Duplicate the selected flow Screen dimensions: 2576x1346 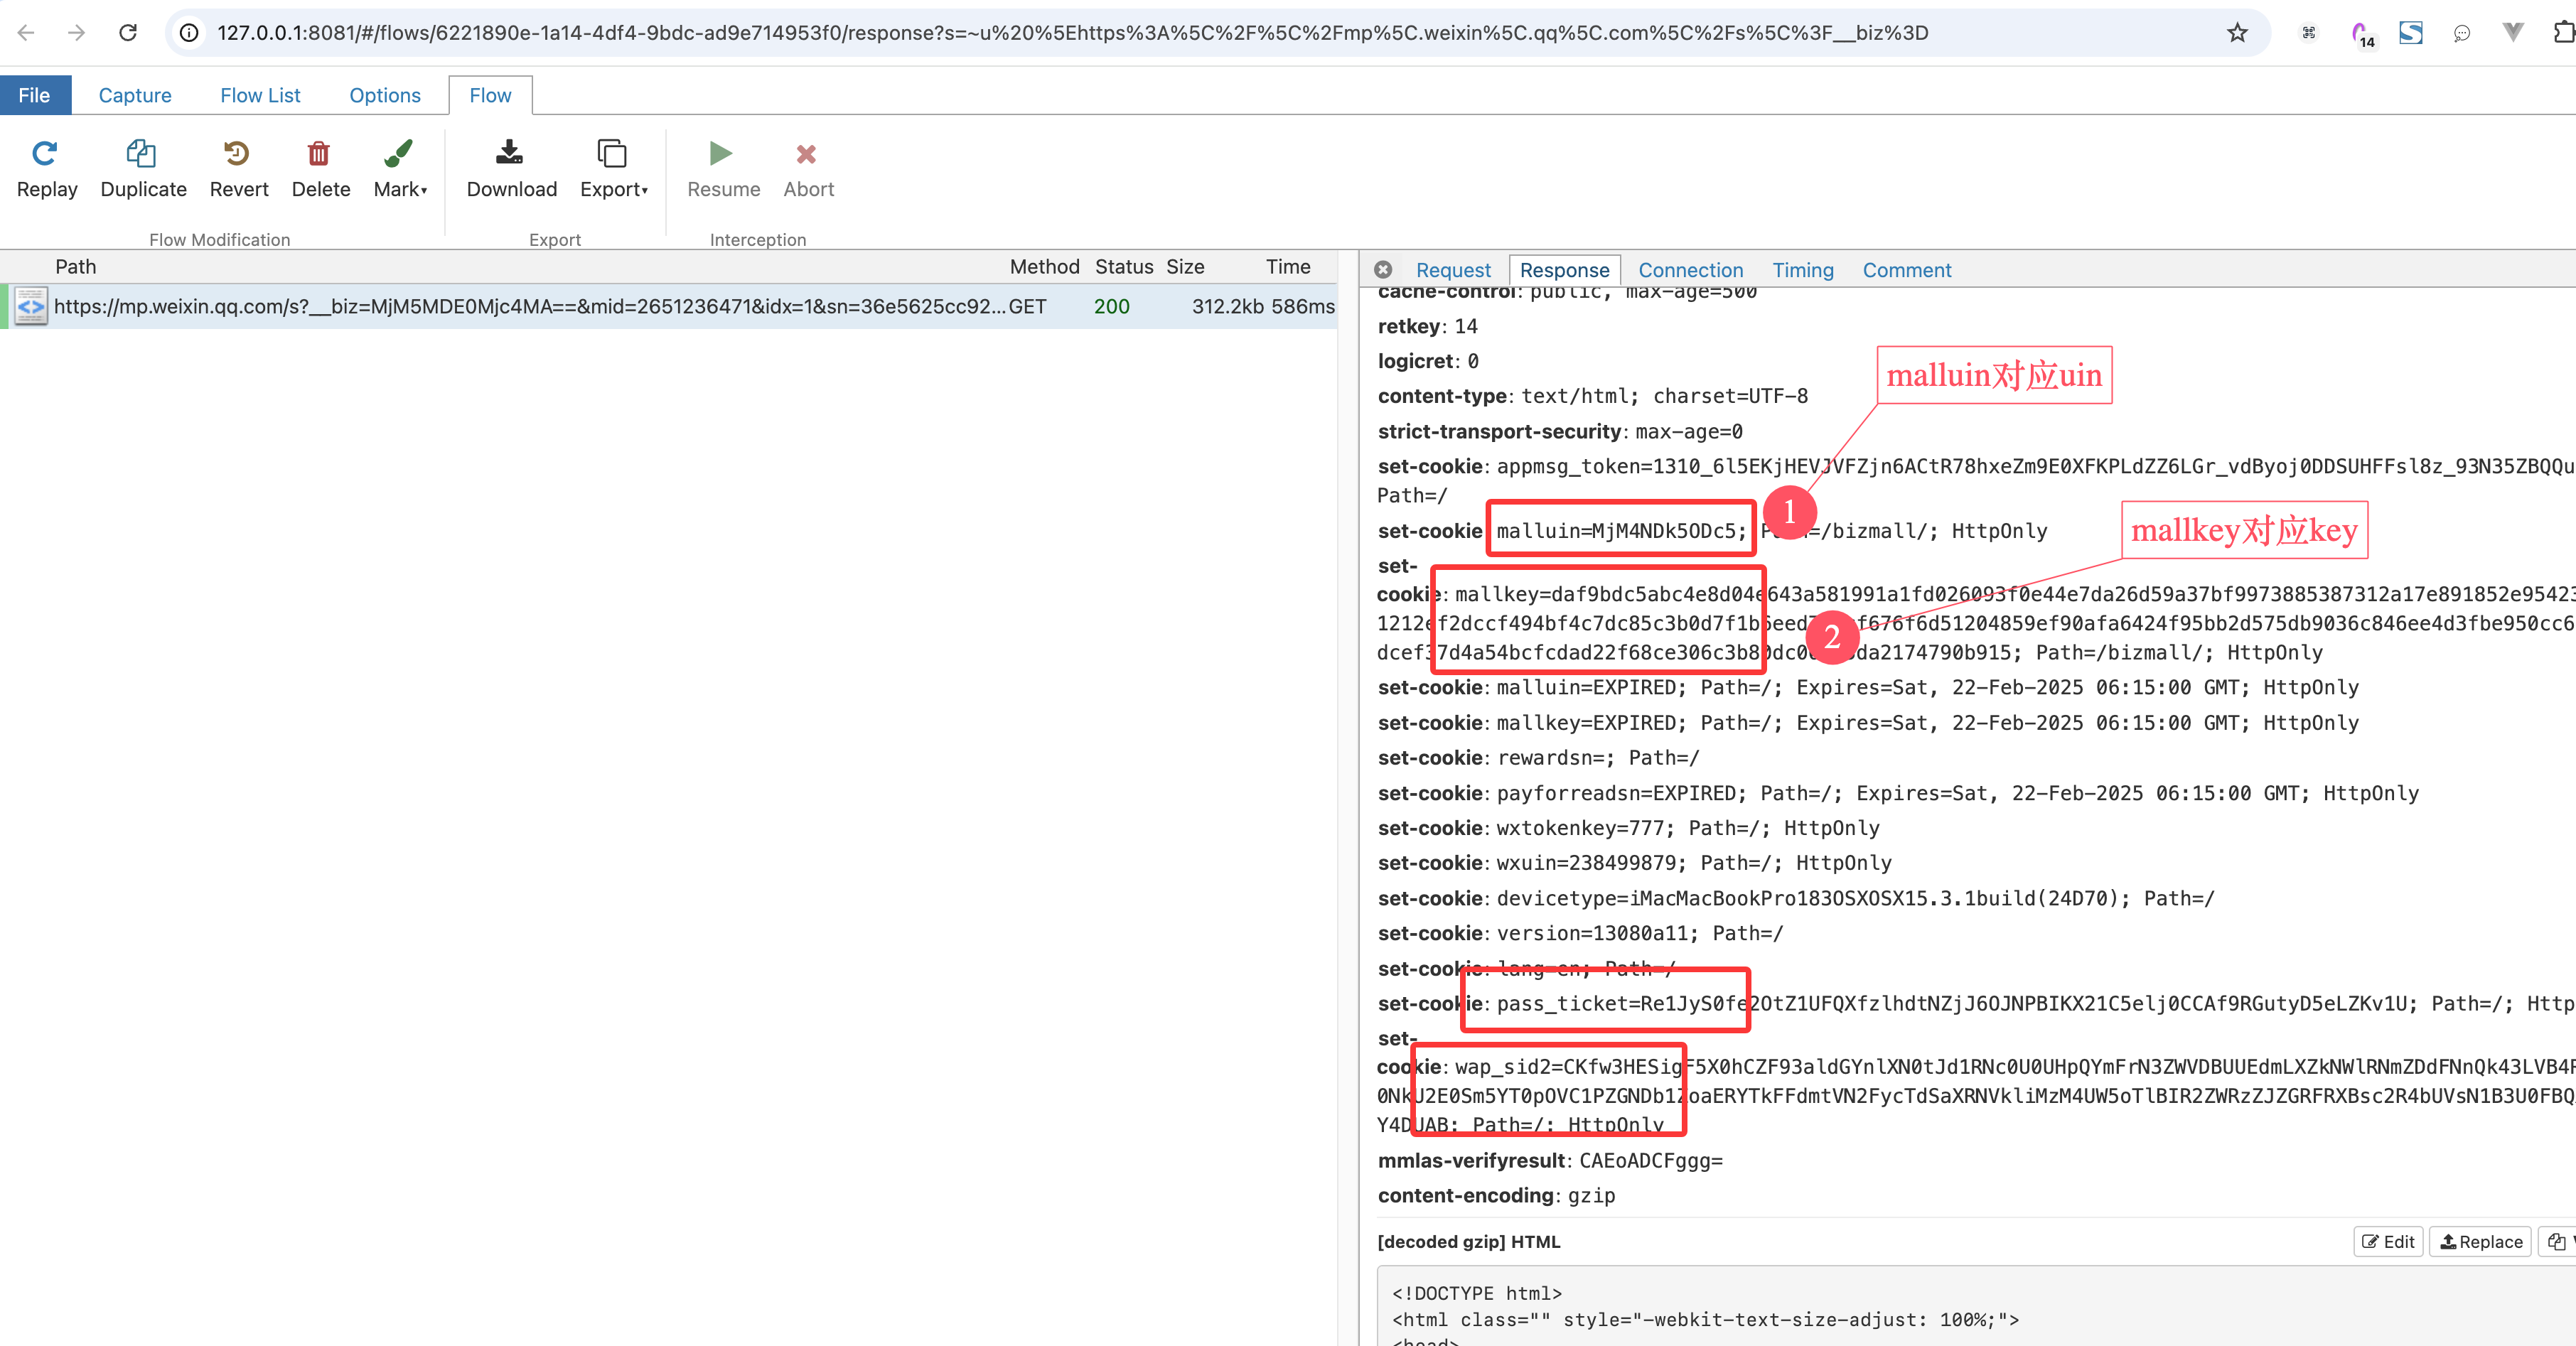[x=143, y=169]
